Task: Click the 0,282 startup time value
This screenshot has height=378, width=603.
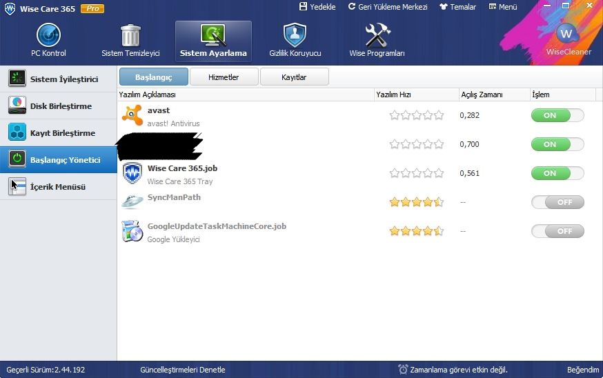Action: coord(470,115)
